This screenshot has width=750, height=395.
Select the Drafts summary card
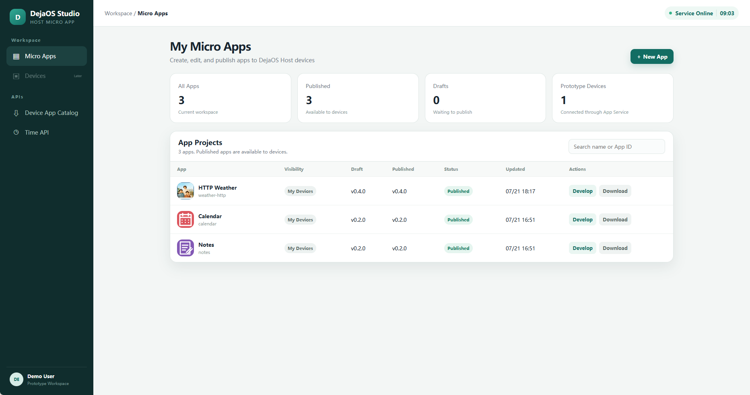tap(485, 98)
